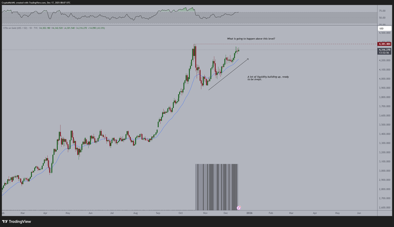This screenshot has width=394, height=227.
Task: Click the 2,800.000 price axis label
Action: [384, 189]
